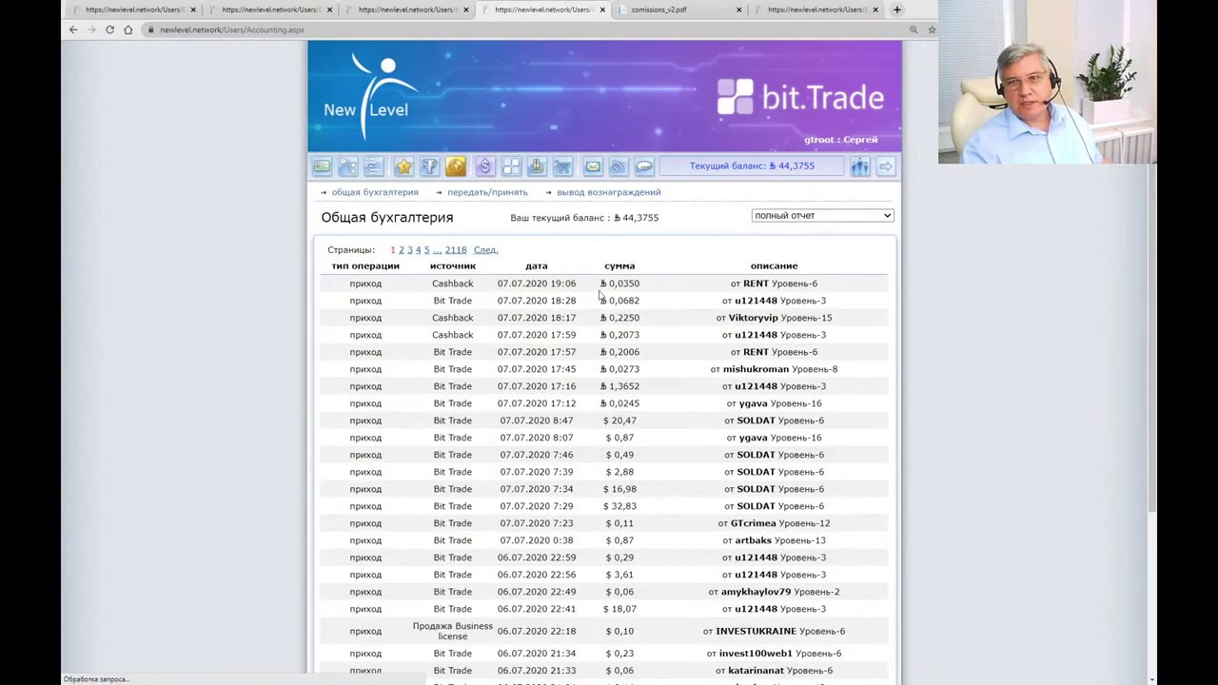Screen dimensions: 1218x685
Task: Open the list view toolbar icon
Action: 373,166
